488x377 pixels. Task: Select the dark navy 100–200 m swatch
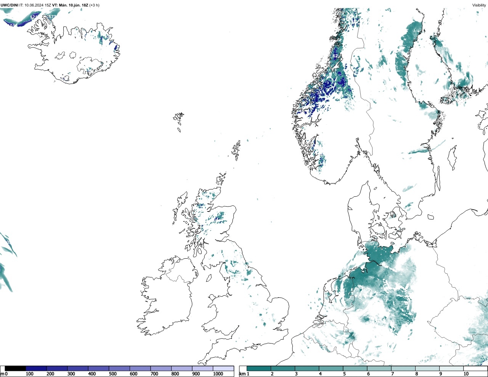coord(36,368)
